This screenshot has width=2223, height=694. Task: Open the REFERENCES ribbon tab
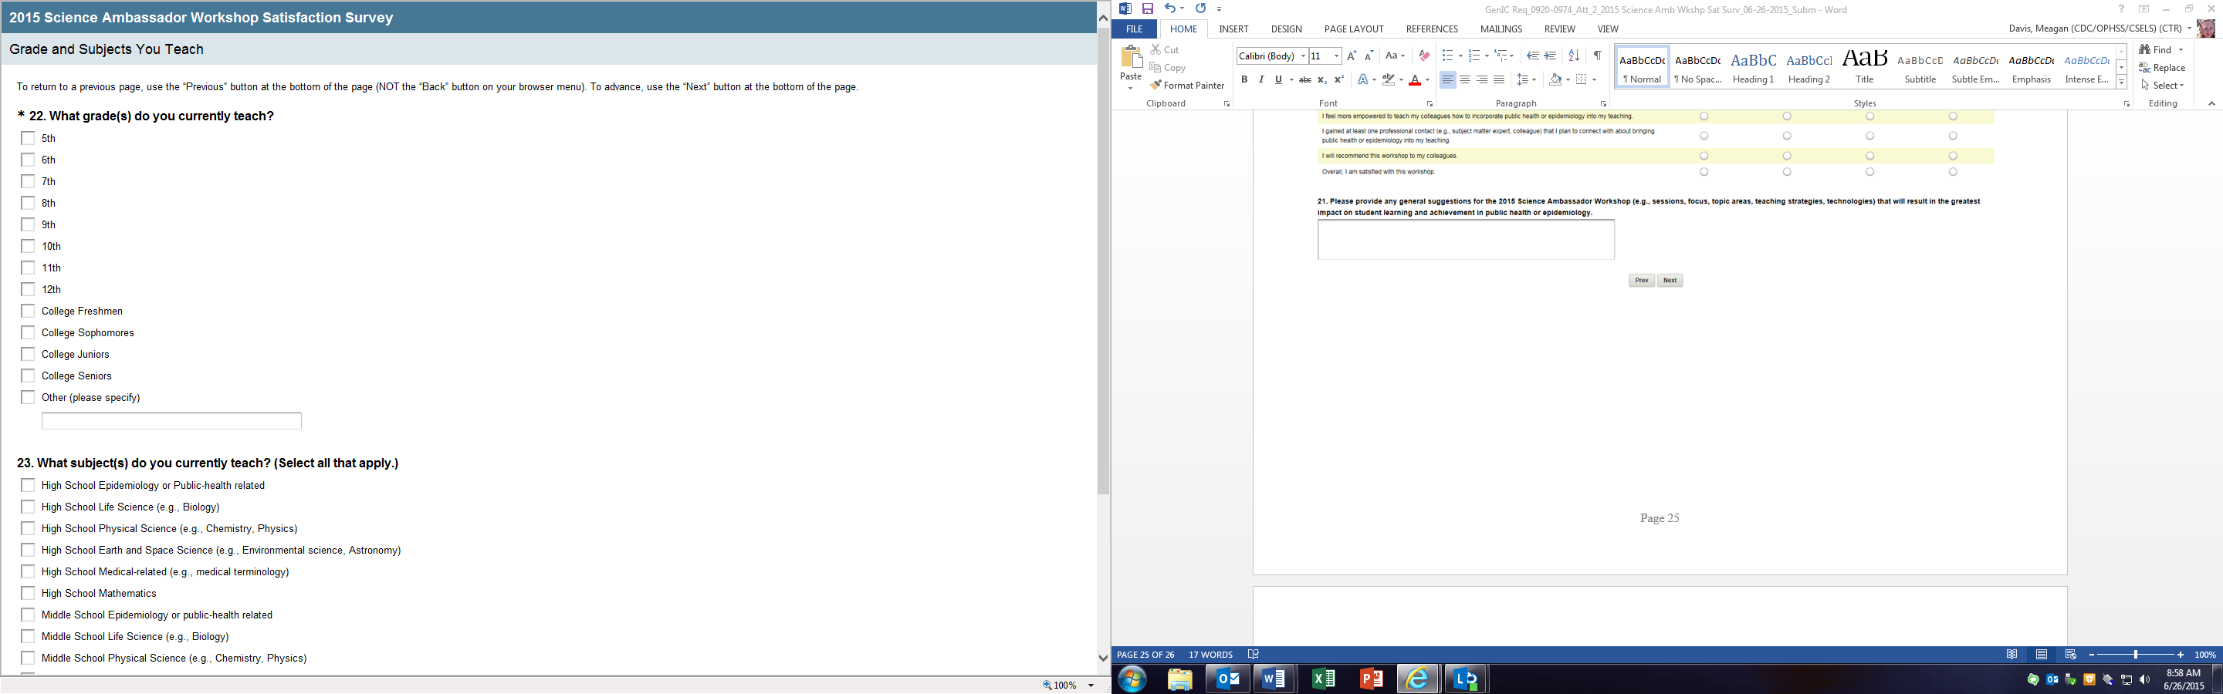[x=1432, y=29]
